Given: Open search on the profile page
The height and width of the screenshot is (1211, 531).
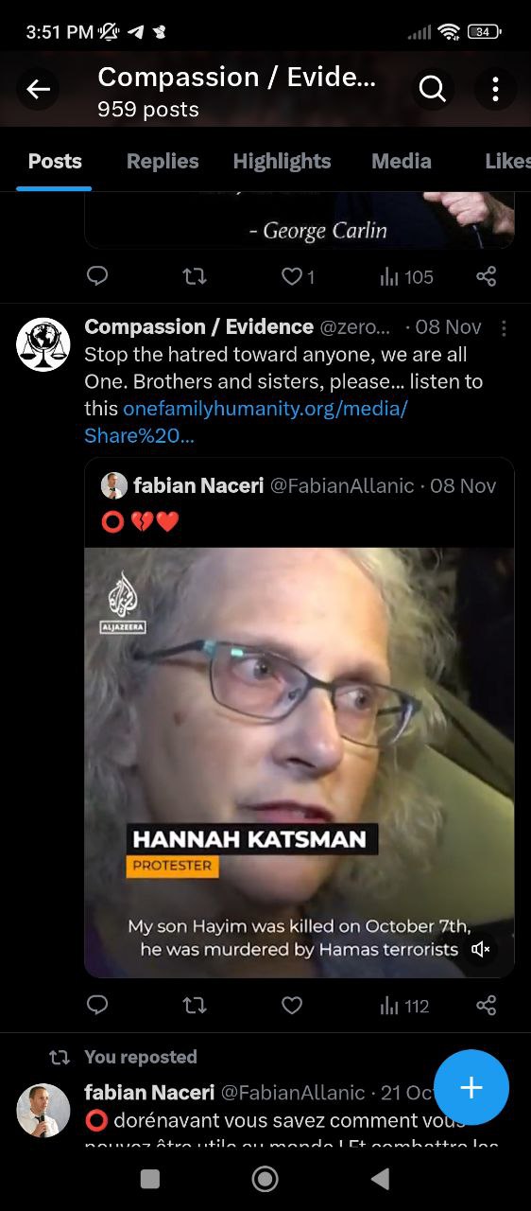Looking at the screenshot, I should pyautogui.click(x=432, y=90).
